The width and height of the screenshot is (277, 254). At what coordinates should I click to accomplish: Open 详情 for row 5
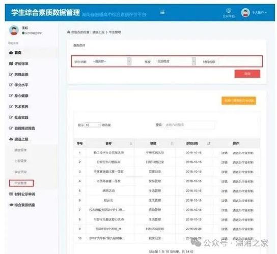coord(225,191)
